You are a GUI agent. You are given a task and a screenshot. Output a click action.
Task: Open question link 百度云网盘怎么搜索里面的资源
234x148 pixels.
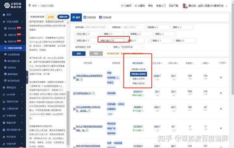click(89, 78)
